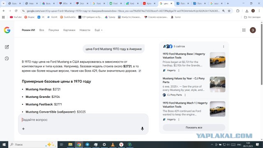This screenshot has width=263, height=148.
Task: Open the honor bookmark
Action: tap(176, 17)
